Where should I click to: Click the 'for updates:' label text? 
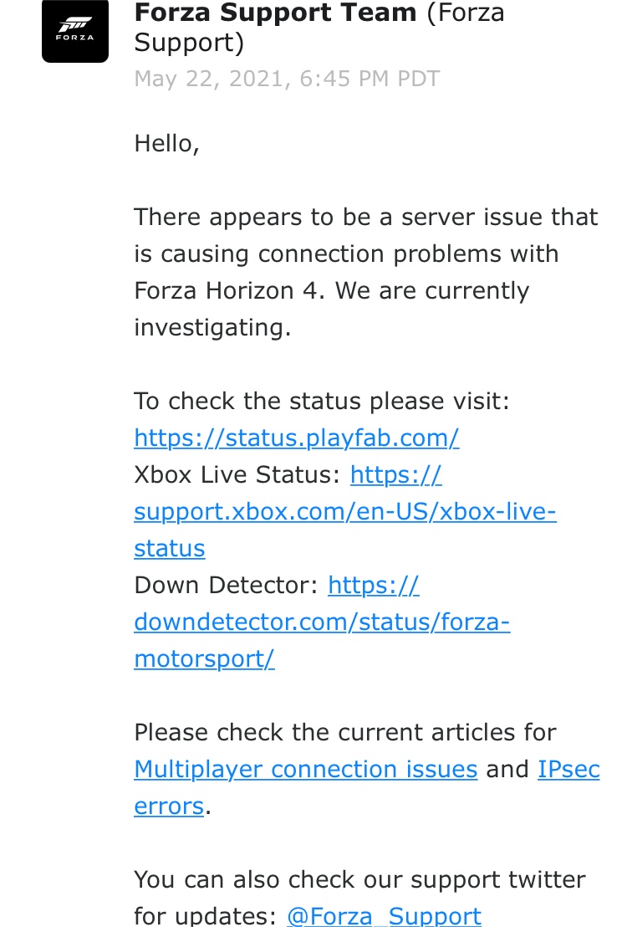[x=205, y=916]
